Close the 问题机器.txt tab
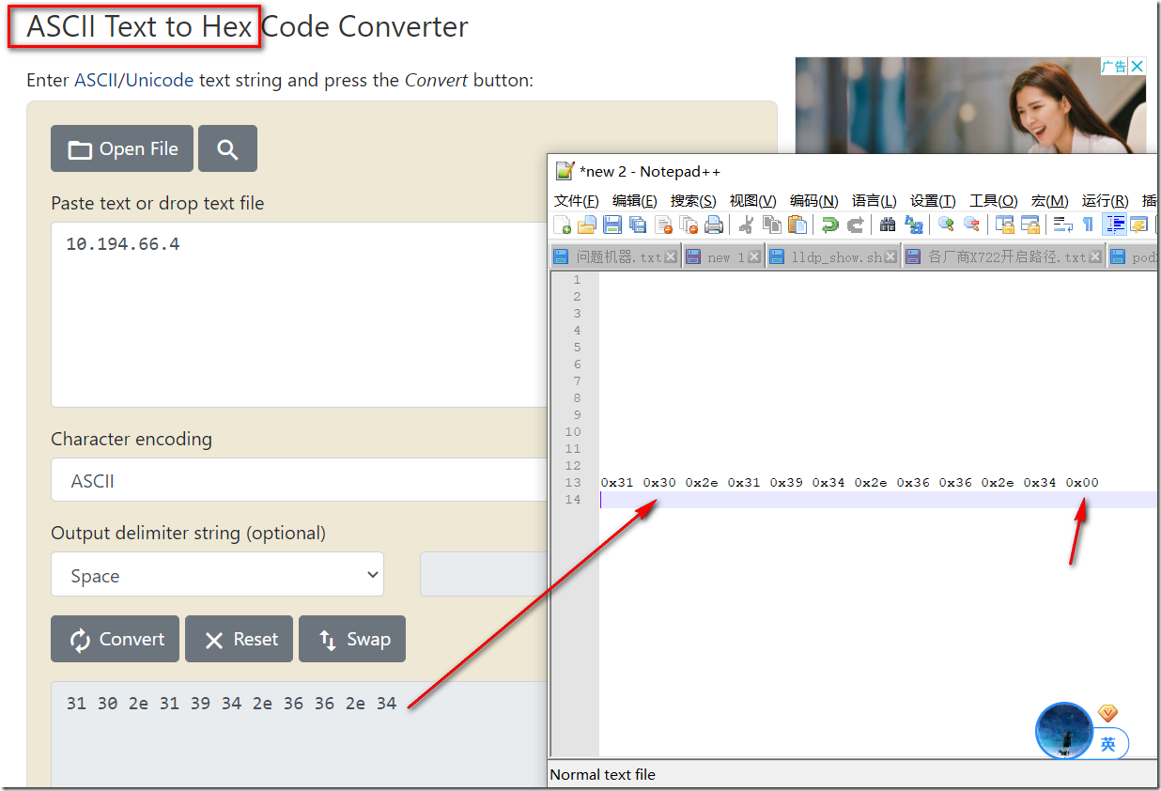This screenshot has width=1161, height=791. point(671,256)
